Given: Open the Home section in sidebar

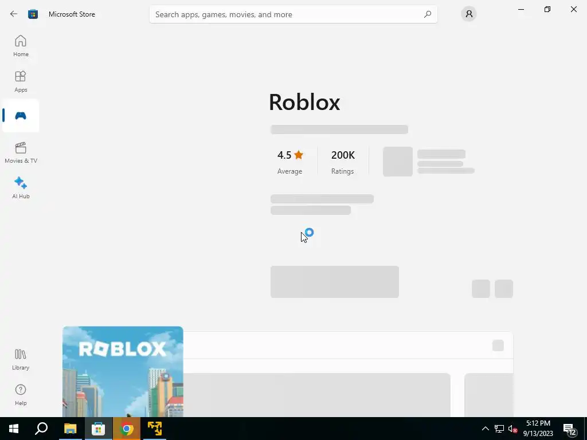Looking at the screenshot, I should (x=21, y=46).
